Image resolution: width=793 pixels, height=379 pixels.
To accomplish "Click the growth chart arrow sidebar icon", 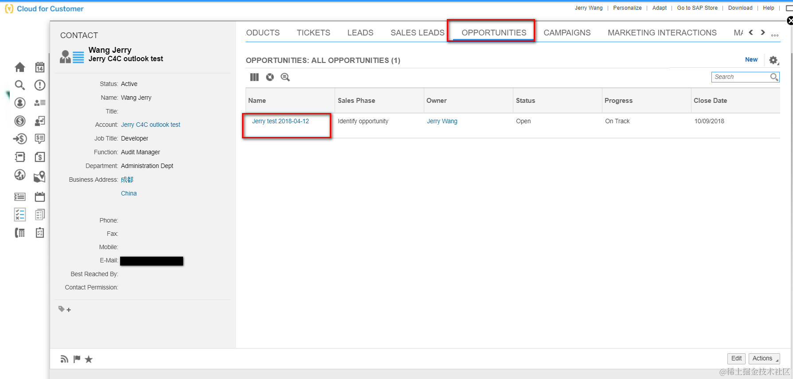I will tap(20, 175).
